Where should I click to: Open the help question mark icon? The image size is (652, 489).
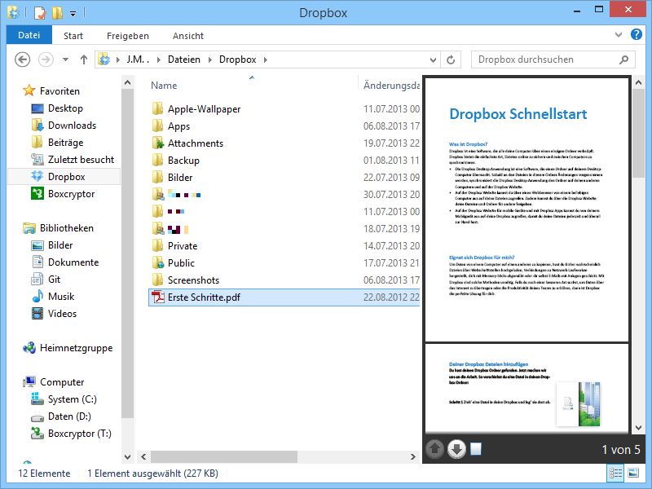[637, 34]
